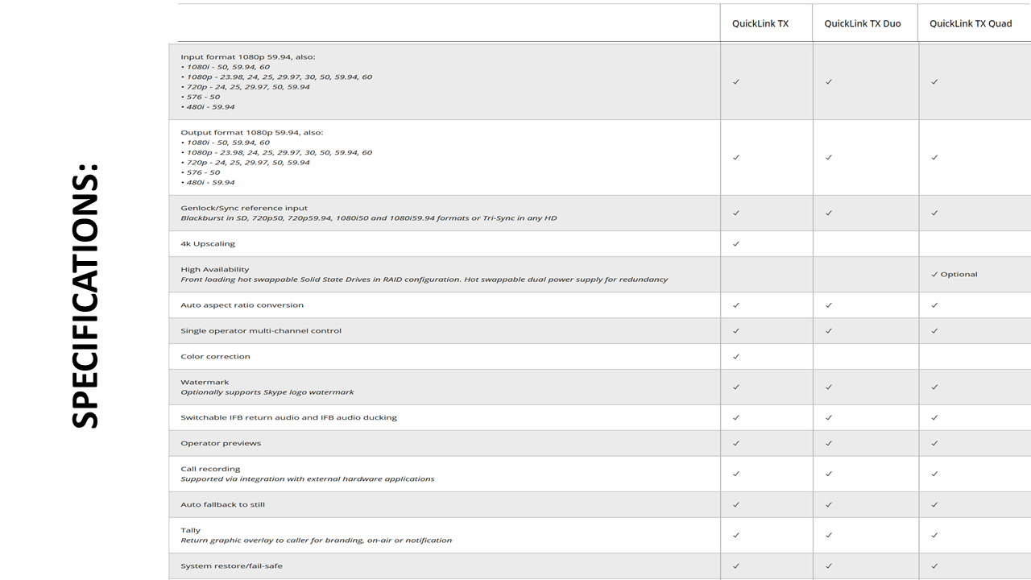
Task: Click the Switchable IFB return audio label
Action: click(288, 417)
